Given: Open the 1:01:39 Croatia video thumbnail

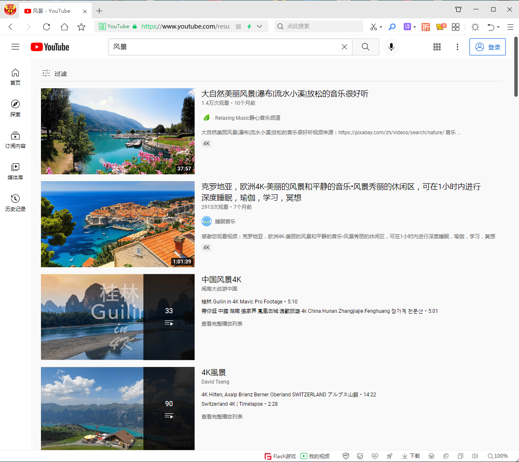Looking at the screenshot, I should [118, 224].
